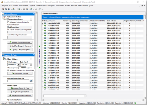
Task: Enable Afiseaza si categoriile inactive checkbox
Action: click(x=8, y=22)
